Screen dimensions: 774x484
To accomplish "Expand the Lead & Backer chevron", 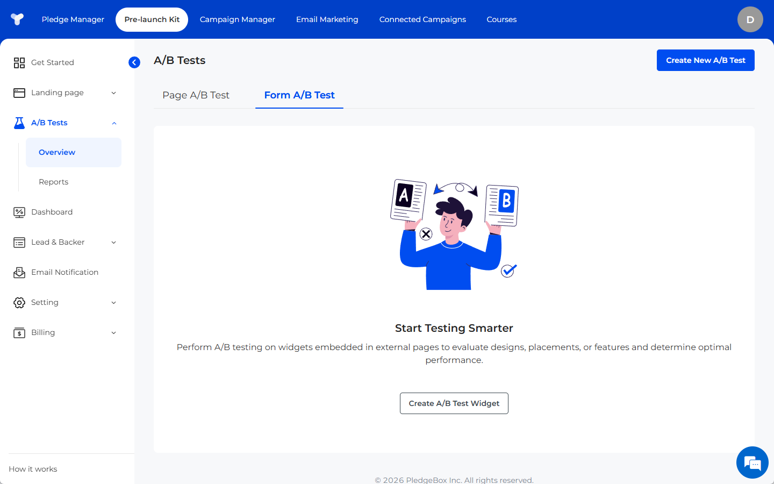I will [x=113, y=243].
